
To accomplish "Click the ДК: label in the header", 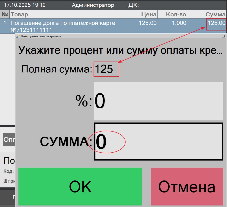I will click(134, 5).
